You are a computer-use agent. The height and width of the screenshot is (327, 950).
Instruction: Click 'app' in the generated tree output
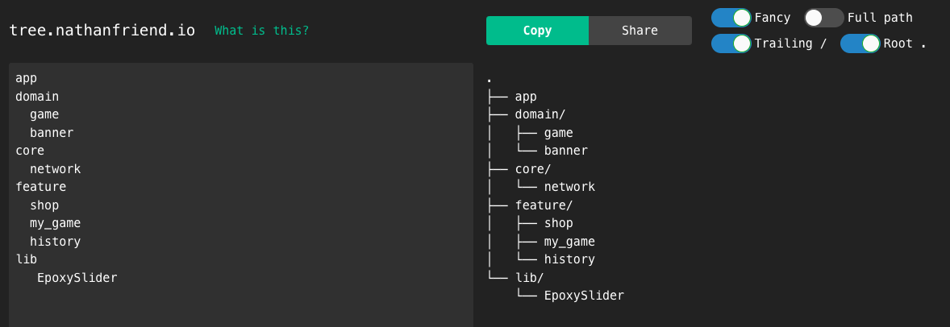click(x=526, y=97)
